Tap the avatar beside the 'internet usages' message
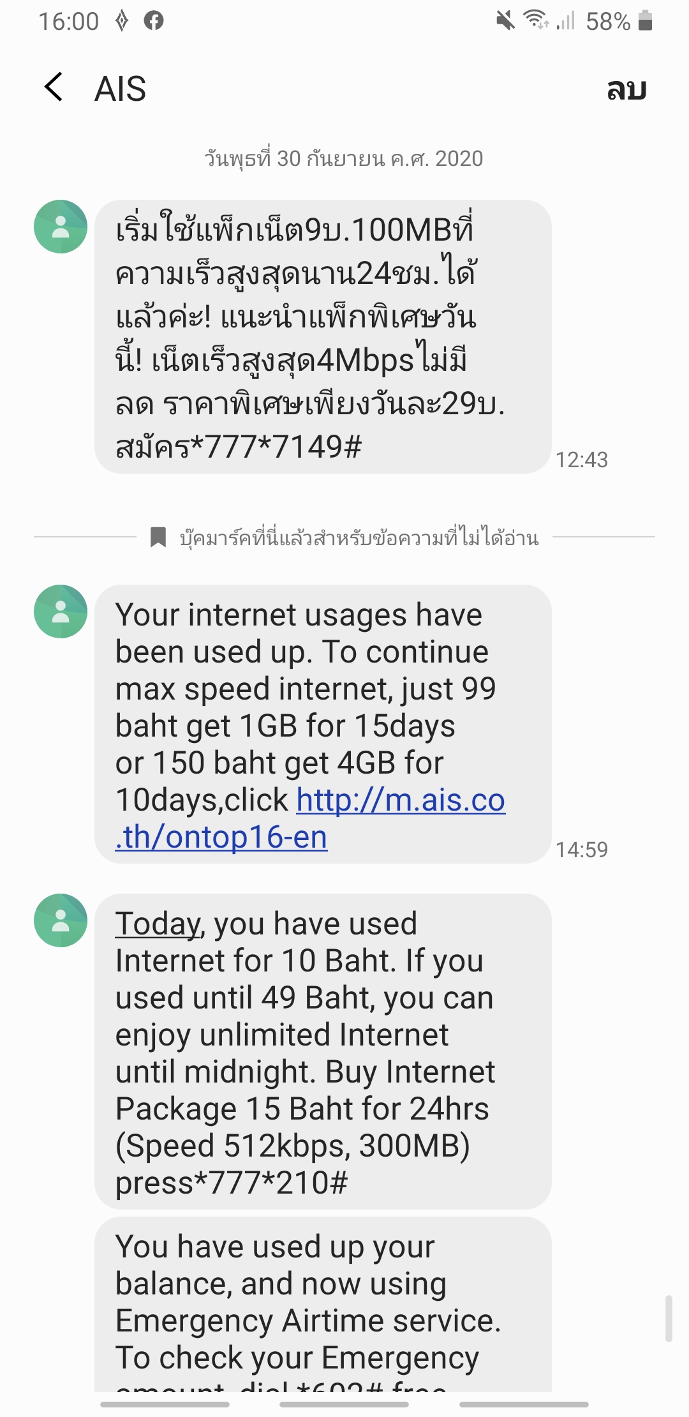This screenshot has width=689, height=1417. pos(61,611)
